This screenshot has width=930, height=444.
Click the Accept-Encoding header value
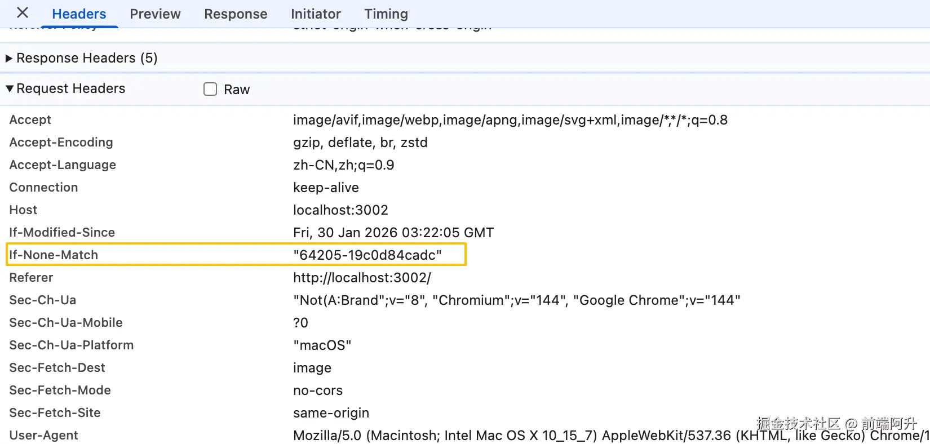(360, 142)
